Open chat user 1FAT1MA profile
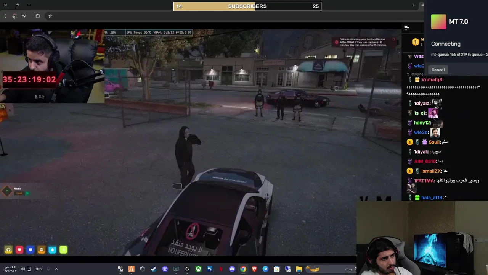Image resolution: width=488 pixels, height=275 pixels. [x=424, y=181]
